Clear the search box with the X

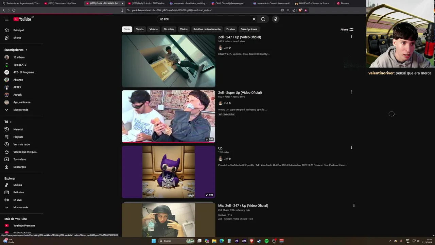(x=254, y=19)
